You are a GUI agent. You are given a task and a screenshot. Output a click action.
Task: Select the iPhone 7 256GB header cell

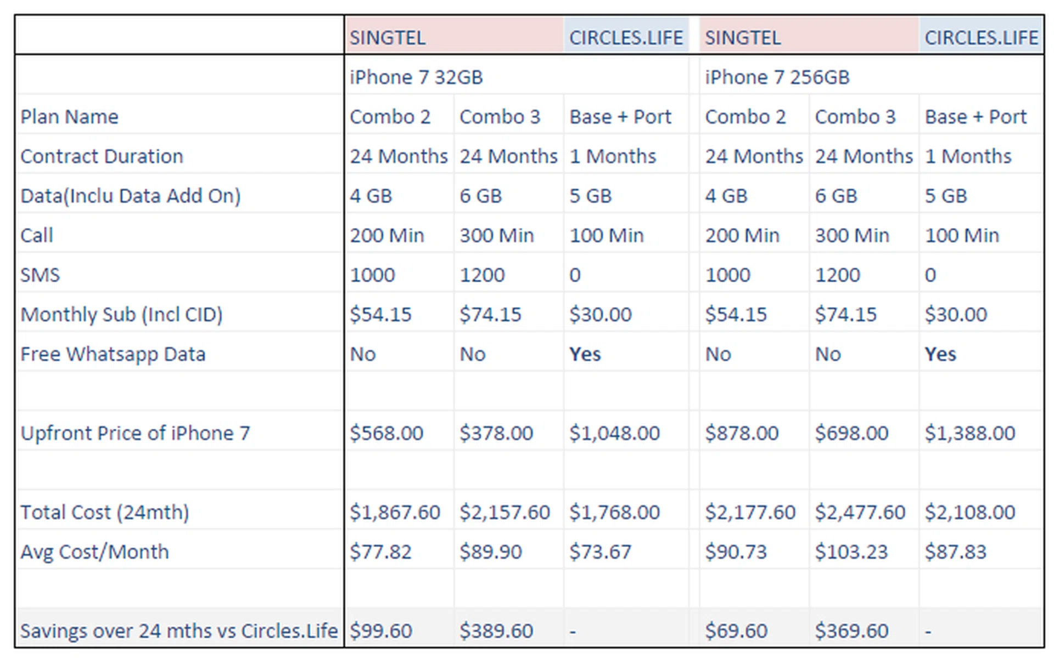click(777, 77)
